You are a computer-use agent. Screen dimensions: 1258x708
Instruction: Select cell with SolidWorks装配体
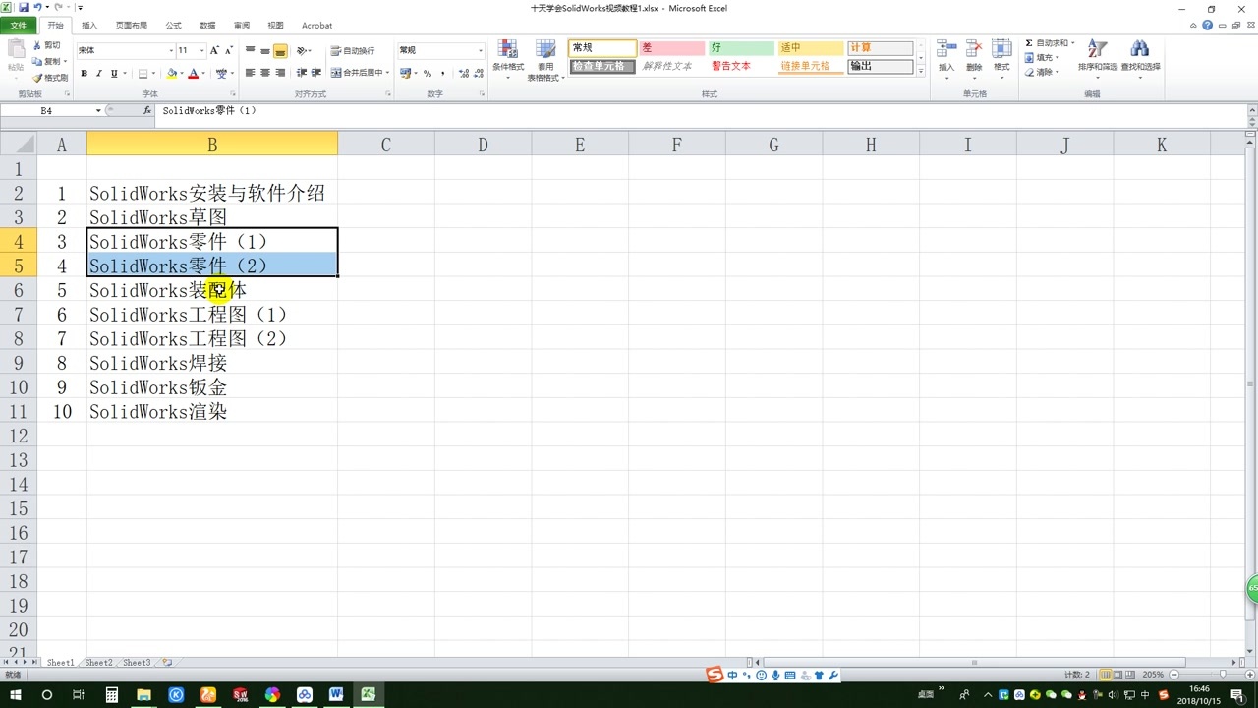(x=212, y=290)
